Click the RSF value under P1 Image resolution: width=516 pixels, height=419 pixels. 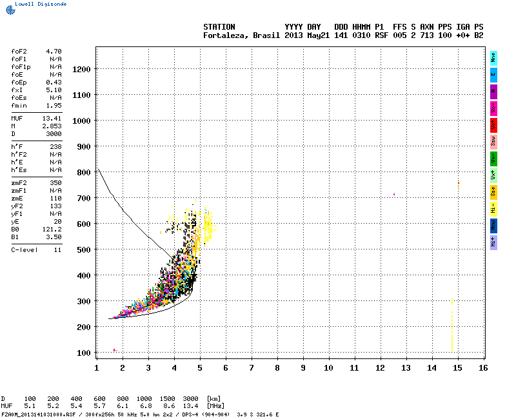[x=382, y=35]
